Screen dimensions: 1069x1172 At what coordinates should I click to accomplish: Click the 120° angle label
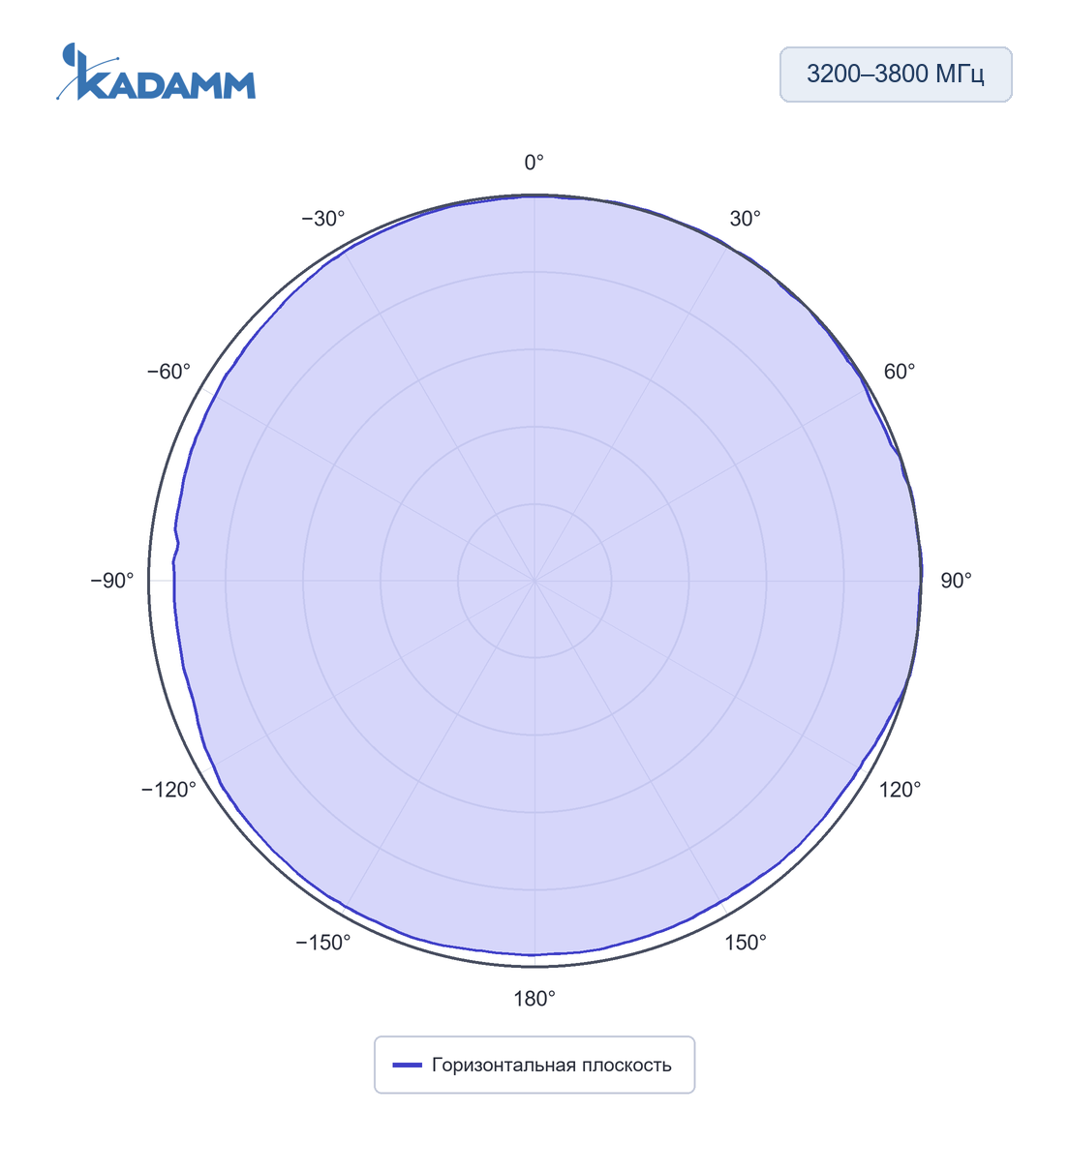point(900,790)
